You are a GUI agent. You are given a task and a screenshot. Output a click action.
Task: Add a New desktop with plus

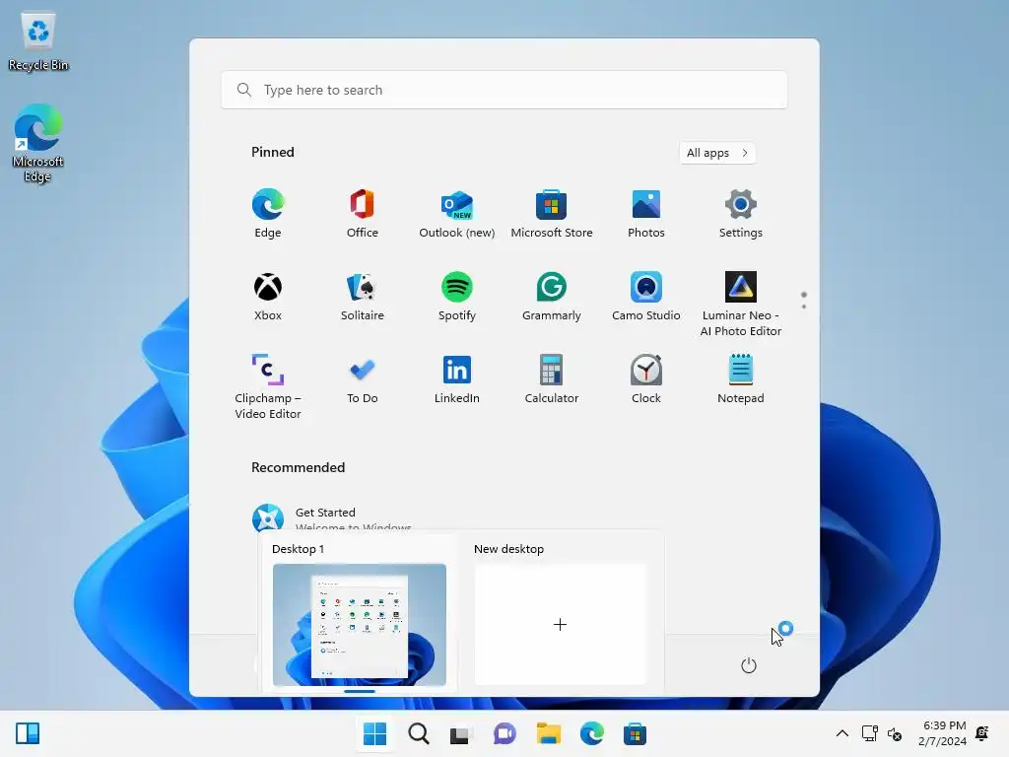tap(560, 624)
